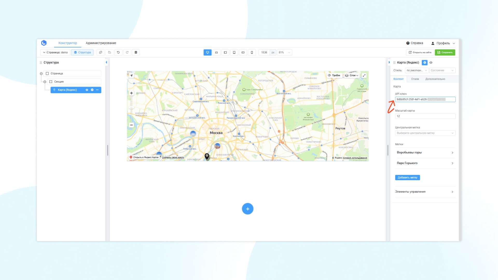This screenshot has width=498, height=280.
Task: Open the Администрирование tab
Action: pyautogui.click(x=101, y=43)
